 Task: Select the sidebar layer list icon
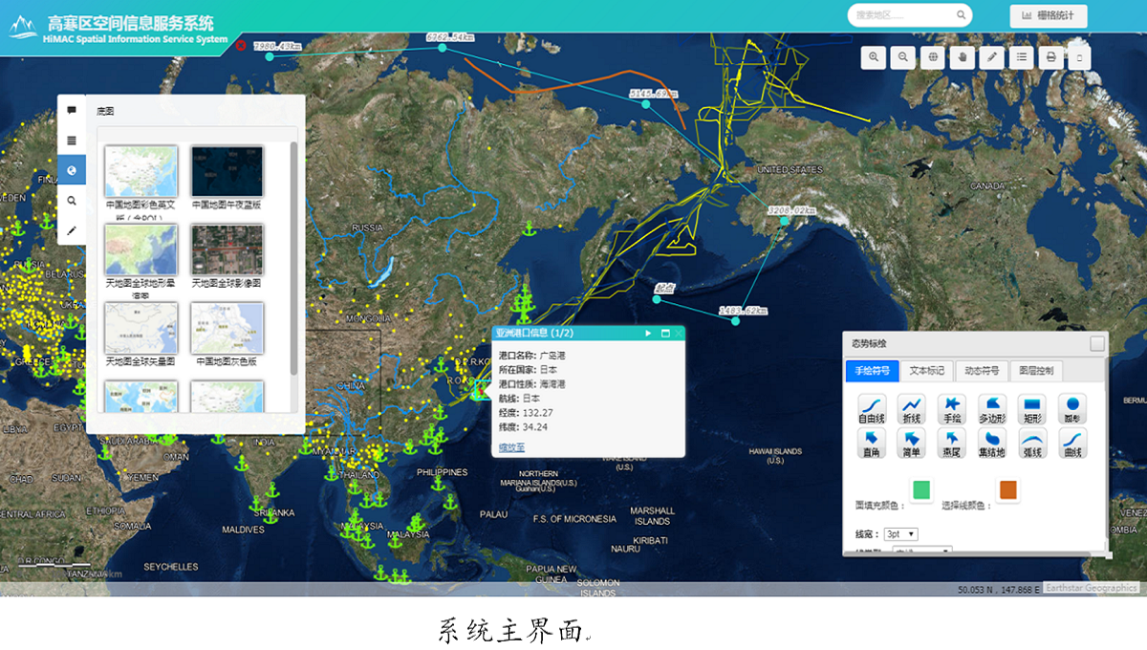coord(72,140)
